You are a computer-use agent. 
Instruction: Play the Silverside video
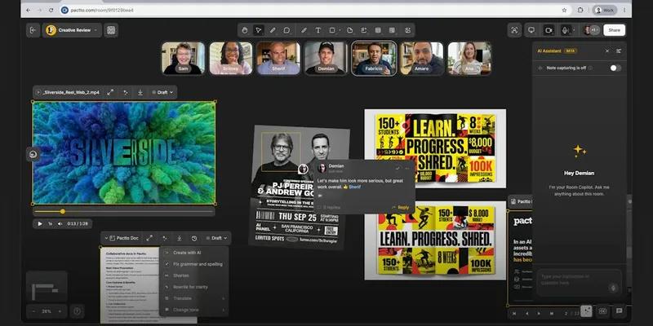[x=40, y=223]
